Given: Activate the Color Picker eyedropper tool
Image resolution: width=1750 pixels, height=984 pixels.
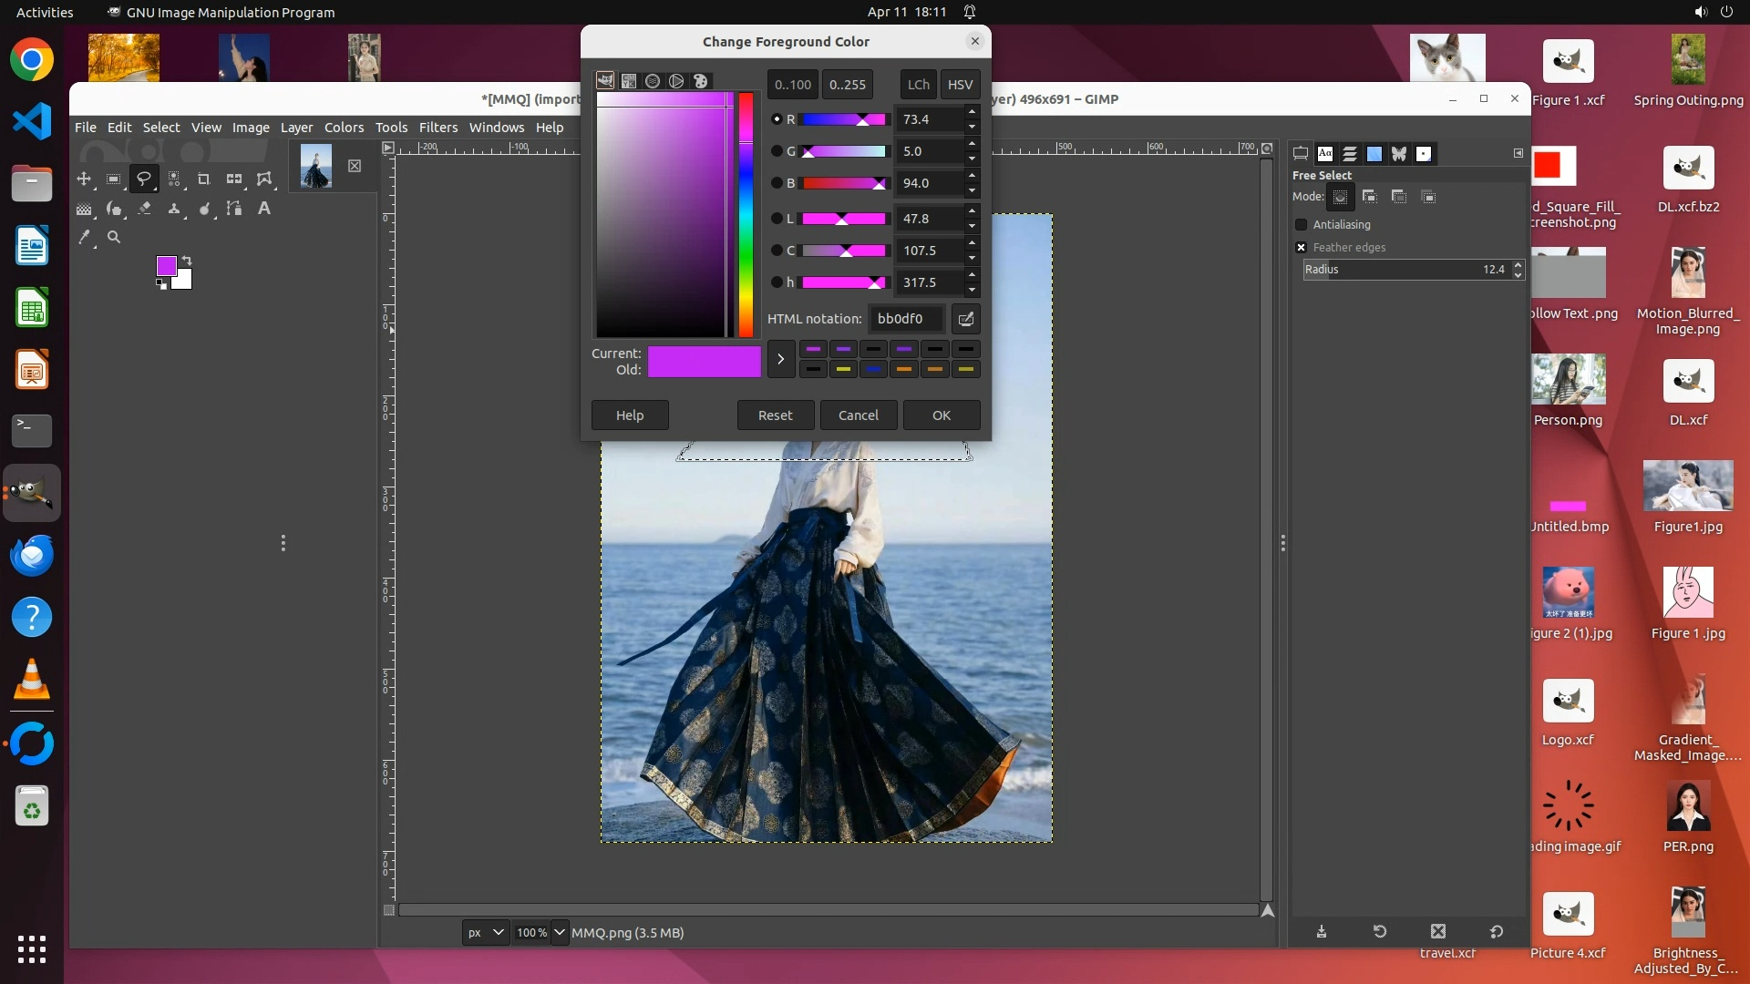Looking at the screenshot, I should pyautogui.click(x=84, y=237).
